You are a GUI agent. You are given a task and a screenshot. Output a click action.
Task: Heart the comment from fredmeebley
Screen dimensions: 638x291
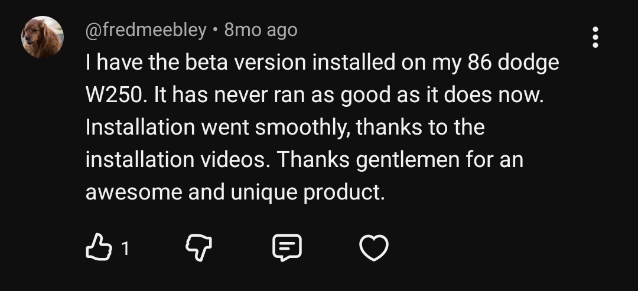click(375, 249)
